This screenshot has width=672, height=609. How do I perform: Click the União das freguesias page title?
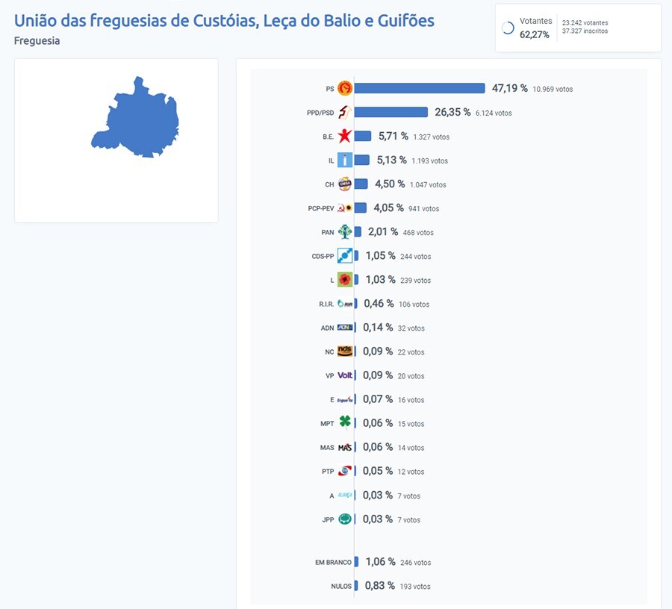(224, 20)
